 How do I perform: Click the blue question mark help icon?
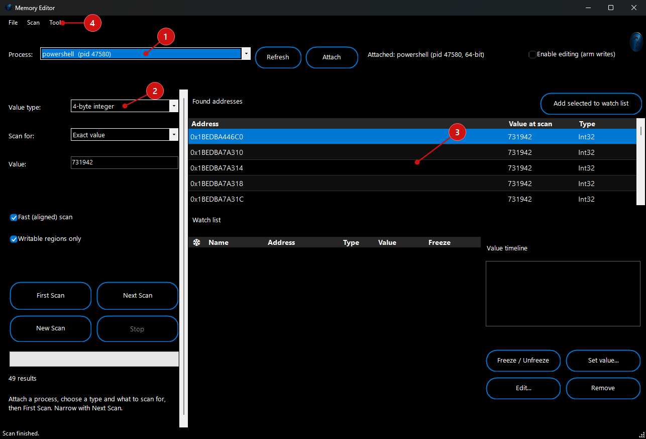(x=636, y=41)
